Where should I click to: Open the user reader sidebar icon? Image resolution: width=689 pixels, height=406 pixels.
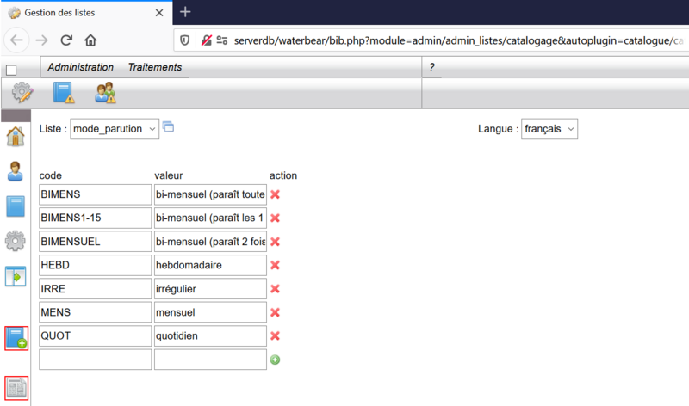16,171
